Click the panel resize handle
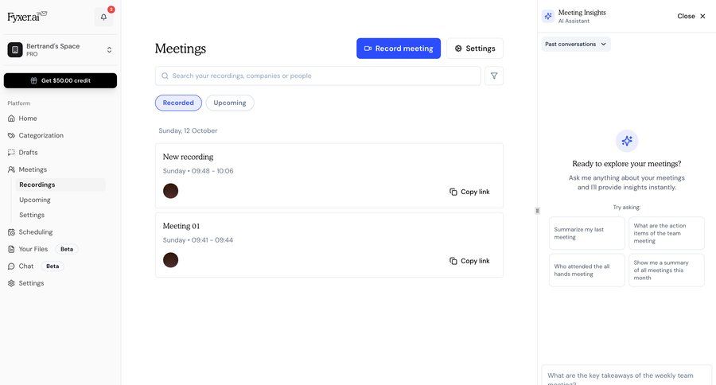 point(537,211)
